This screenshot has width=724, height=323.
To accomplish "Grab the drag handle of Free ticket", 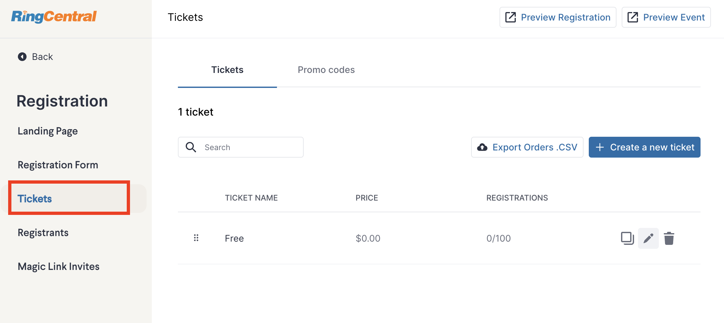I will 196,238.
